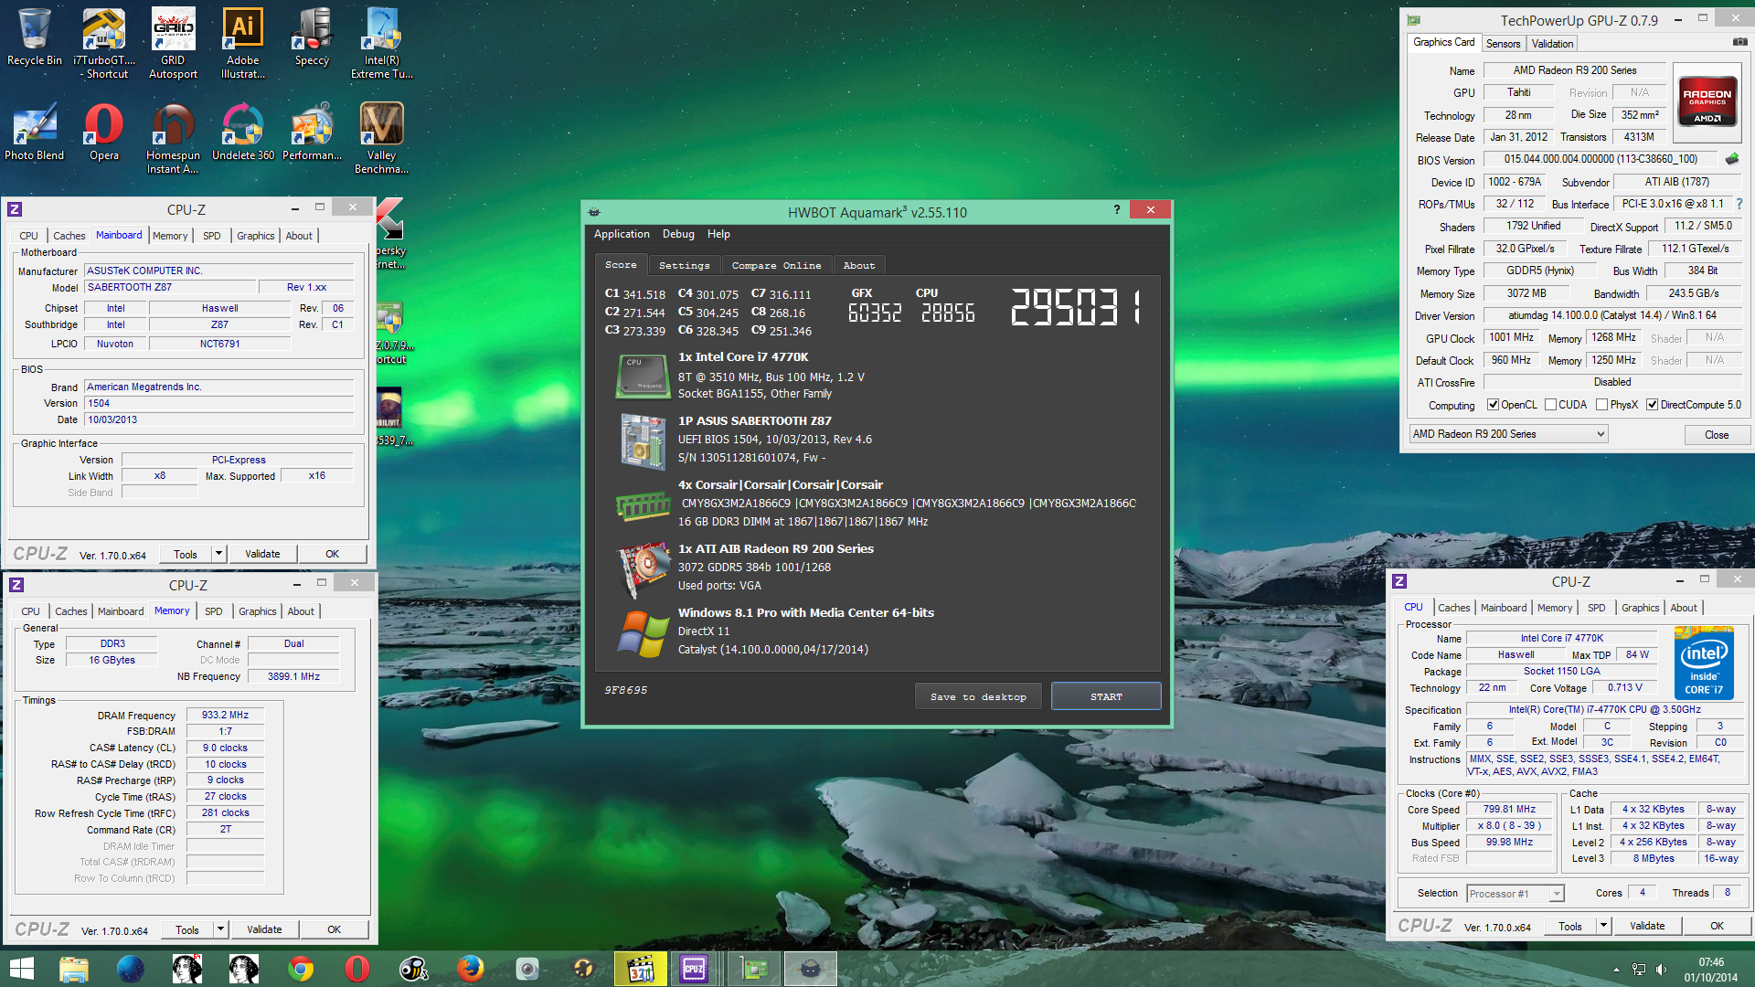This screenshot has height=987, width=1755.
Task: Show hidden system tray icons arrow
Action: pos(1616,970)
